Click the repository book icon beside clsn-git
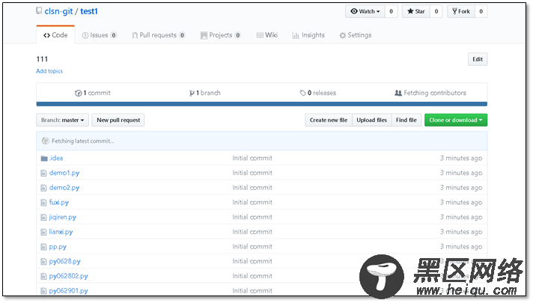 39,11
